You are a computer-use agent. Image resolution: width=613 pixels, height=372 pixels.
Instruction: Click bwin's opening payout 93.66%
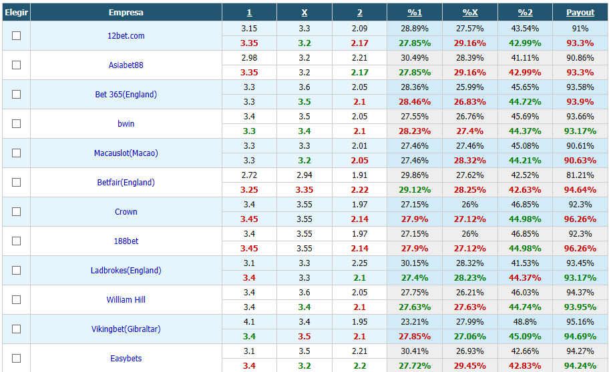(x=580, y=116)
